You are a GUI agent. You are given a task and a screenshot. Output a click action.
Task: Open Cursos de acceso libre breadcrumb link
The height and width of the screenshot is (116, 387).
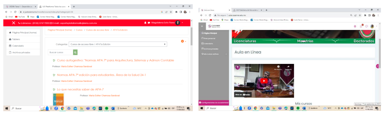coord(97,30)
